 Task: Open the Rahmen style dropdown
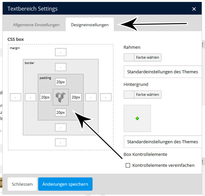163,72
